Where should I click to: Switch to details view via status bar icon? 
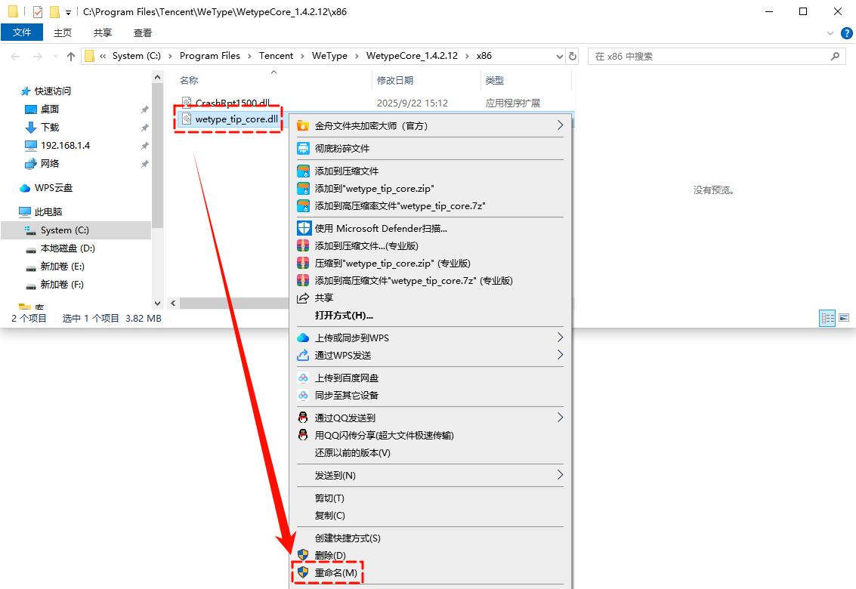(827, 318)
